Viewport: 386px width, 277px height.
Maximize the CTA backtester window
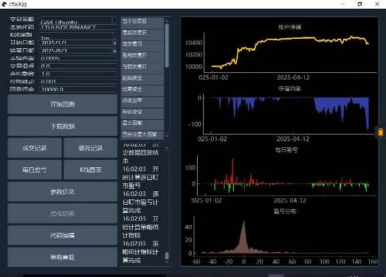(360, 4)
